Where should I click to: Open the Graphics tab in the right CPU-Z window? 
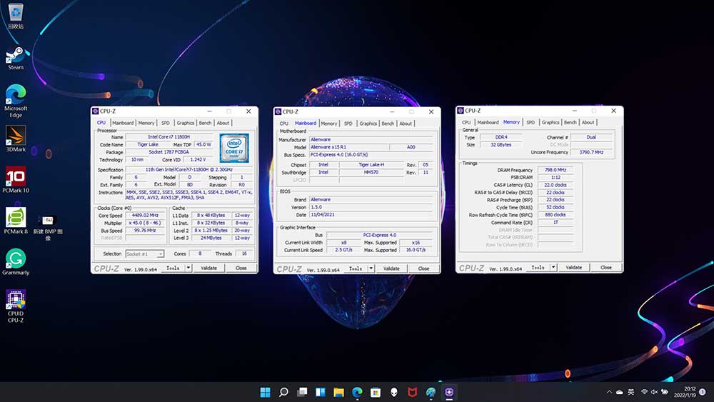(x=550, y=123)
